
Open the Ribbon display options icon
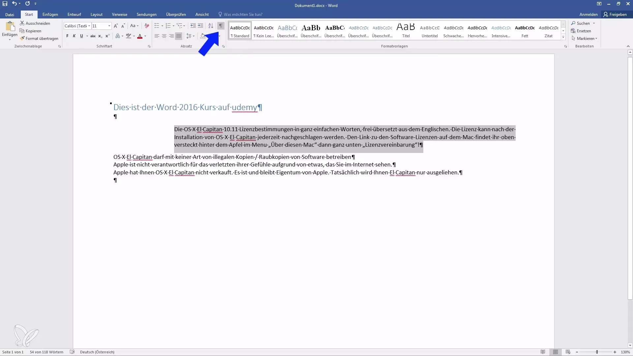pos(599,4)
